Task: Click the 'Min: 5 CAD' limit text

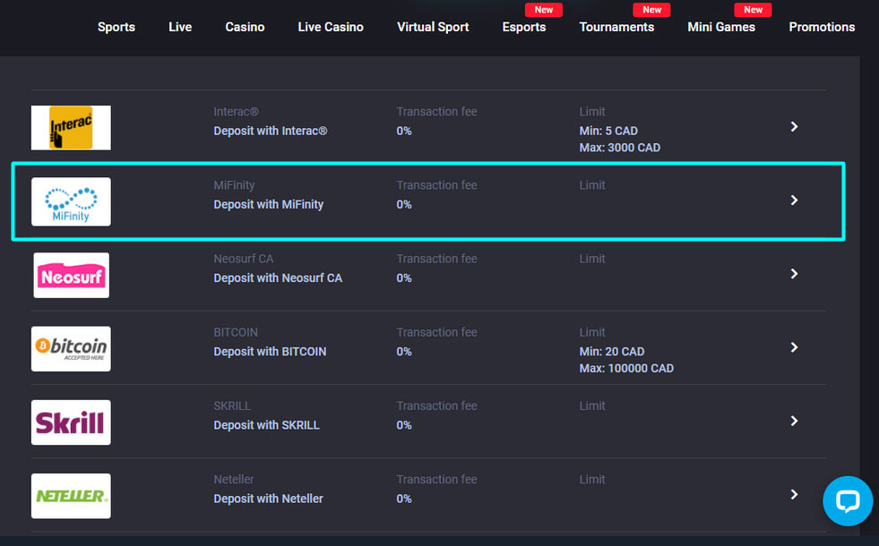Action: point(608,131)
